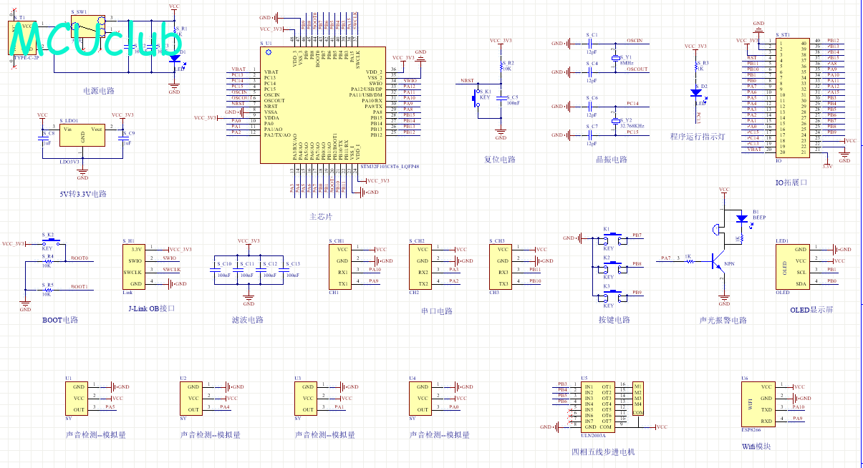Click the BOOT0 net label
863x468 pixels.
pos(79,258)
